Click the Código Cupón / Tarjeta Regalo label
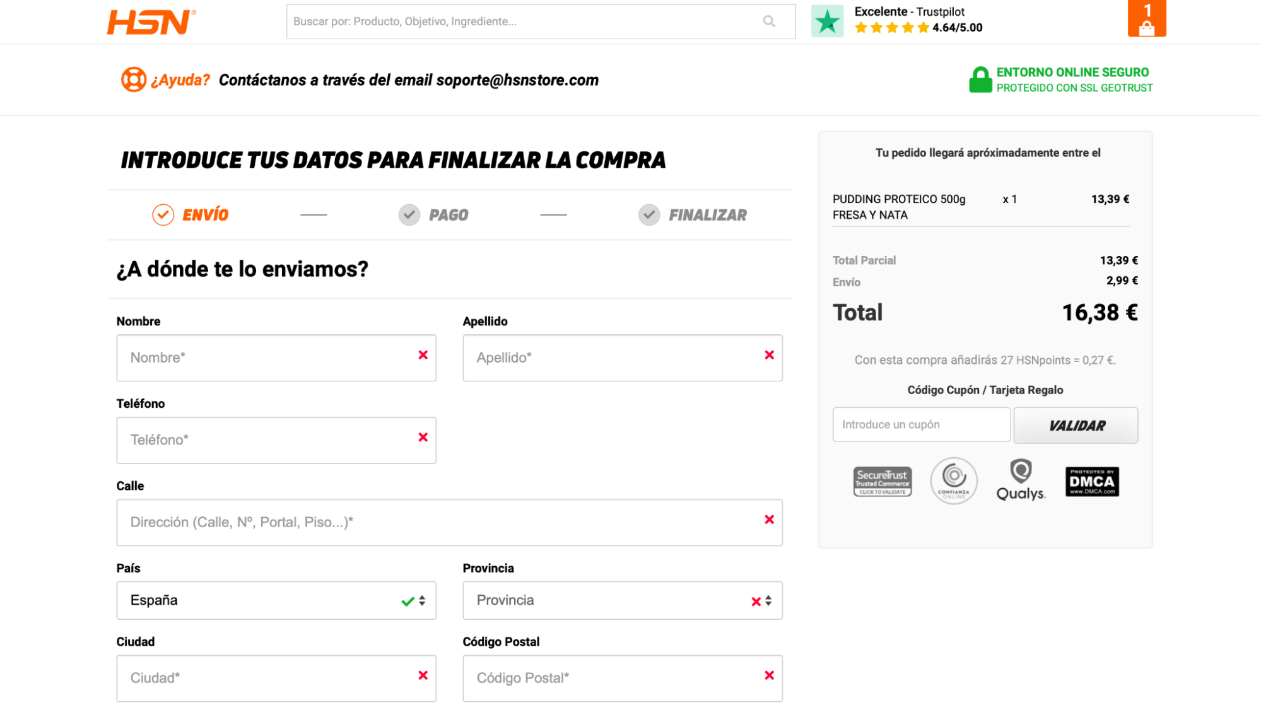This screenshot has width=1261, height=710. [x=985, y=390]
